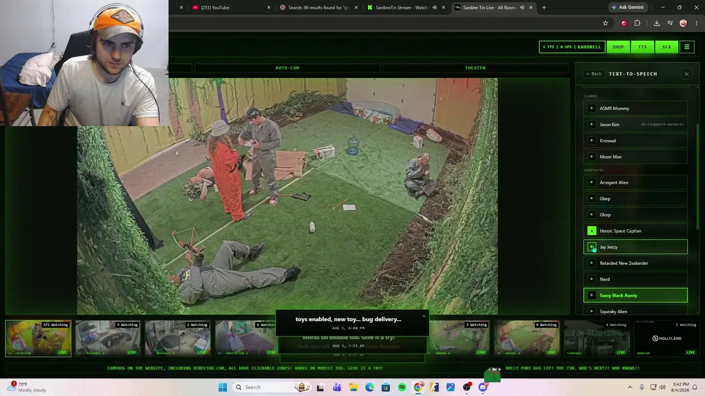The width and height of the screenshot is (705, 396).
Task: Open the hamburger menu
Action: (687, 47)
